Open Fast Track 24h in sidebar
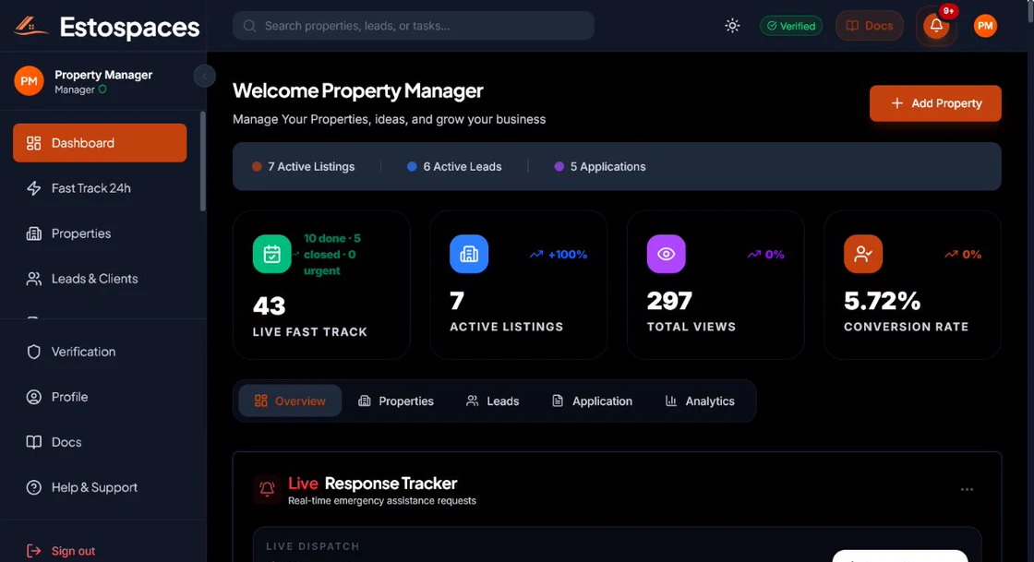This screenshot has height=562, width=1034. 100,188
